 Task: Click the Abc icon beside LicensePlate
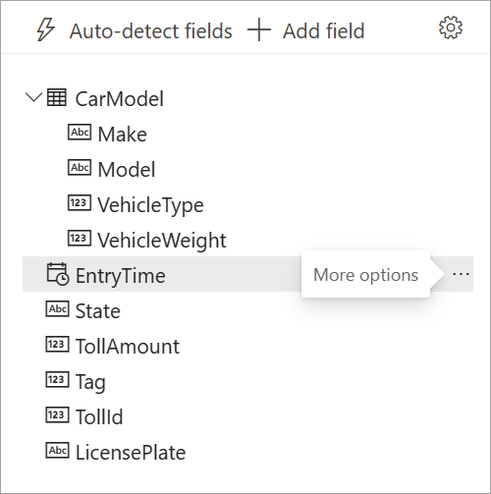point(57,451)
